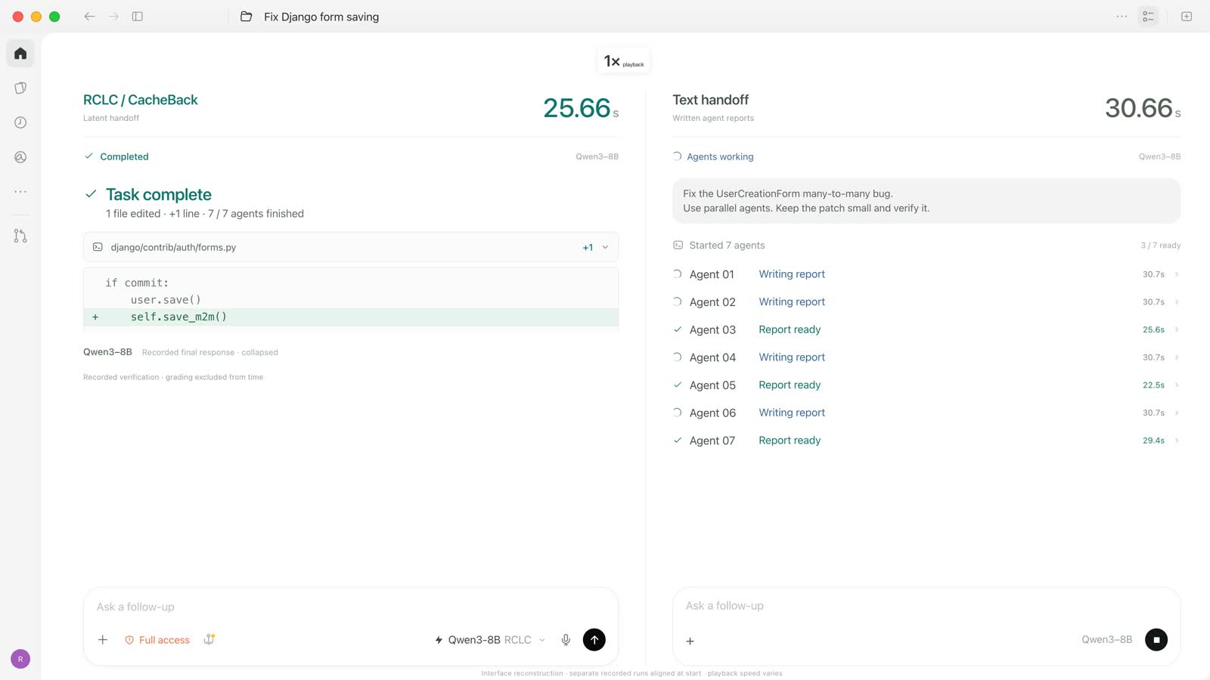The height and width of the screenshot is (680, 1210).
Task: Toggle the task list view icon in title bar
Action: point(1148,17)
